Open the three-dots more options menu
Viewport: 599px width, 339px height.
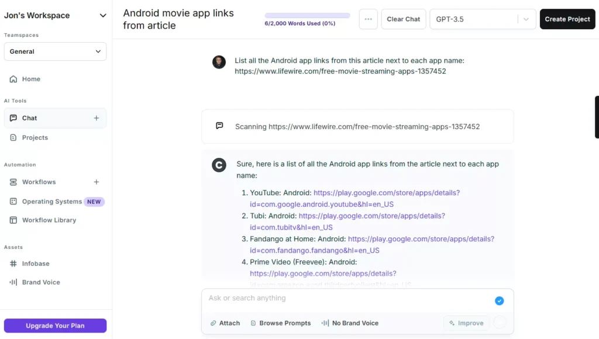(x=368, y=19)
